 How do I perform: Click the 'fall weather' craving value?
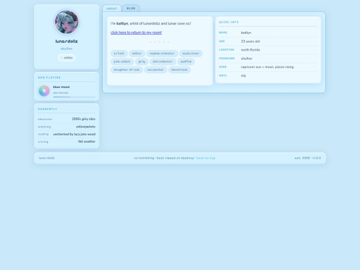point(87,141)
